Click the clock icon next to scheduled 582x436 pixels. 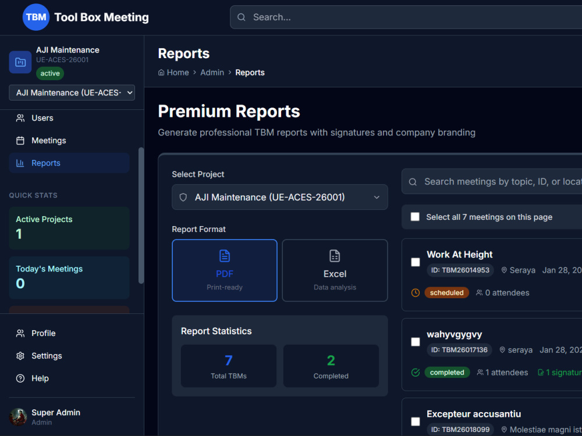point(416,293)
